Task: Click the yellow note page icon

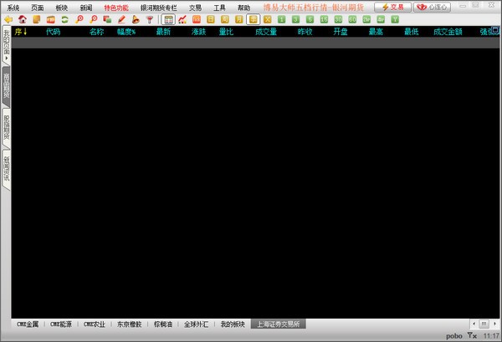Action: (37, 19)
